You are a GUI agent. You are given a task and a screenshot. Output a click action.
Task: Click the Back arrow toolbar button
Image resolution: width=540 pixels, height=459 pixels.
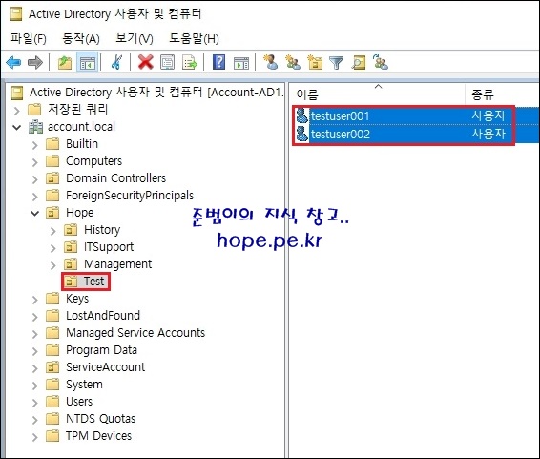pos(13,63)
